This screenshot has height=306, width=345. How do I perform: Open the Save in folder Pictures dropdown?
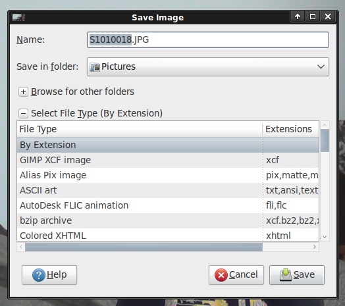pos(208,67)
